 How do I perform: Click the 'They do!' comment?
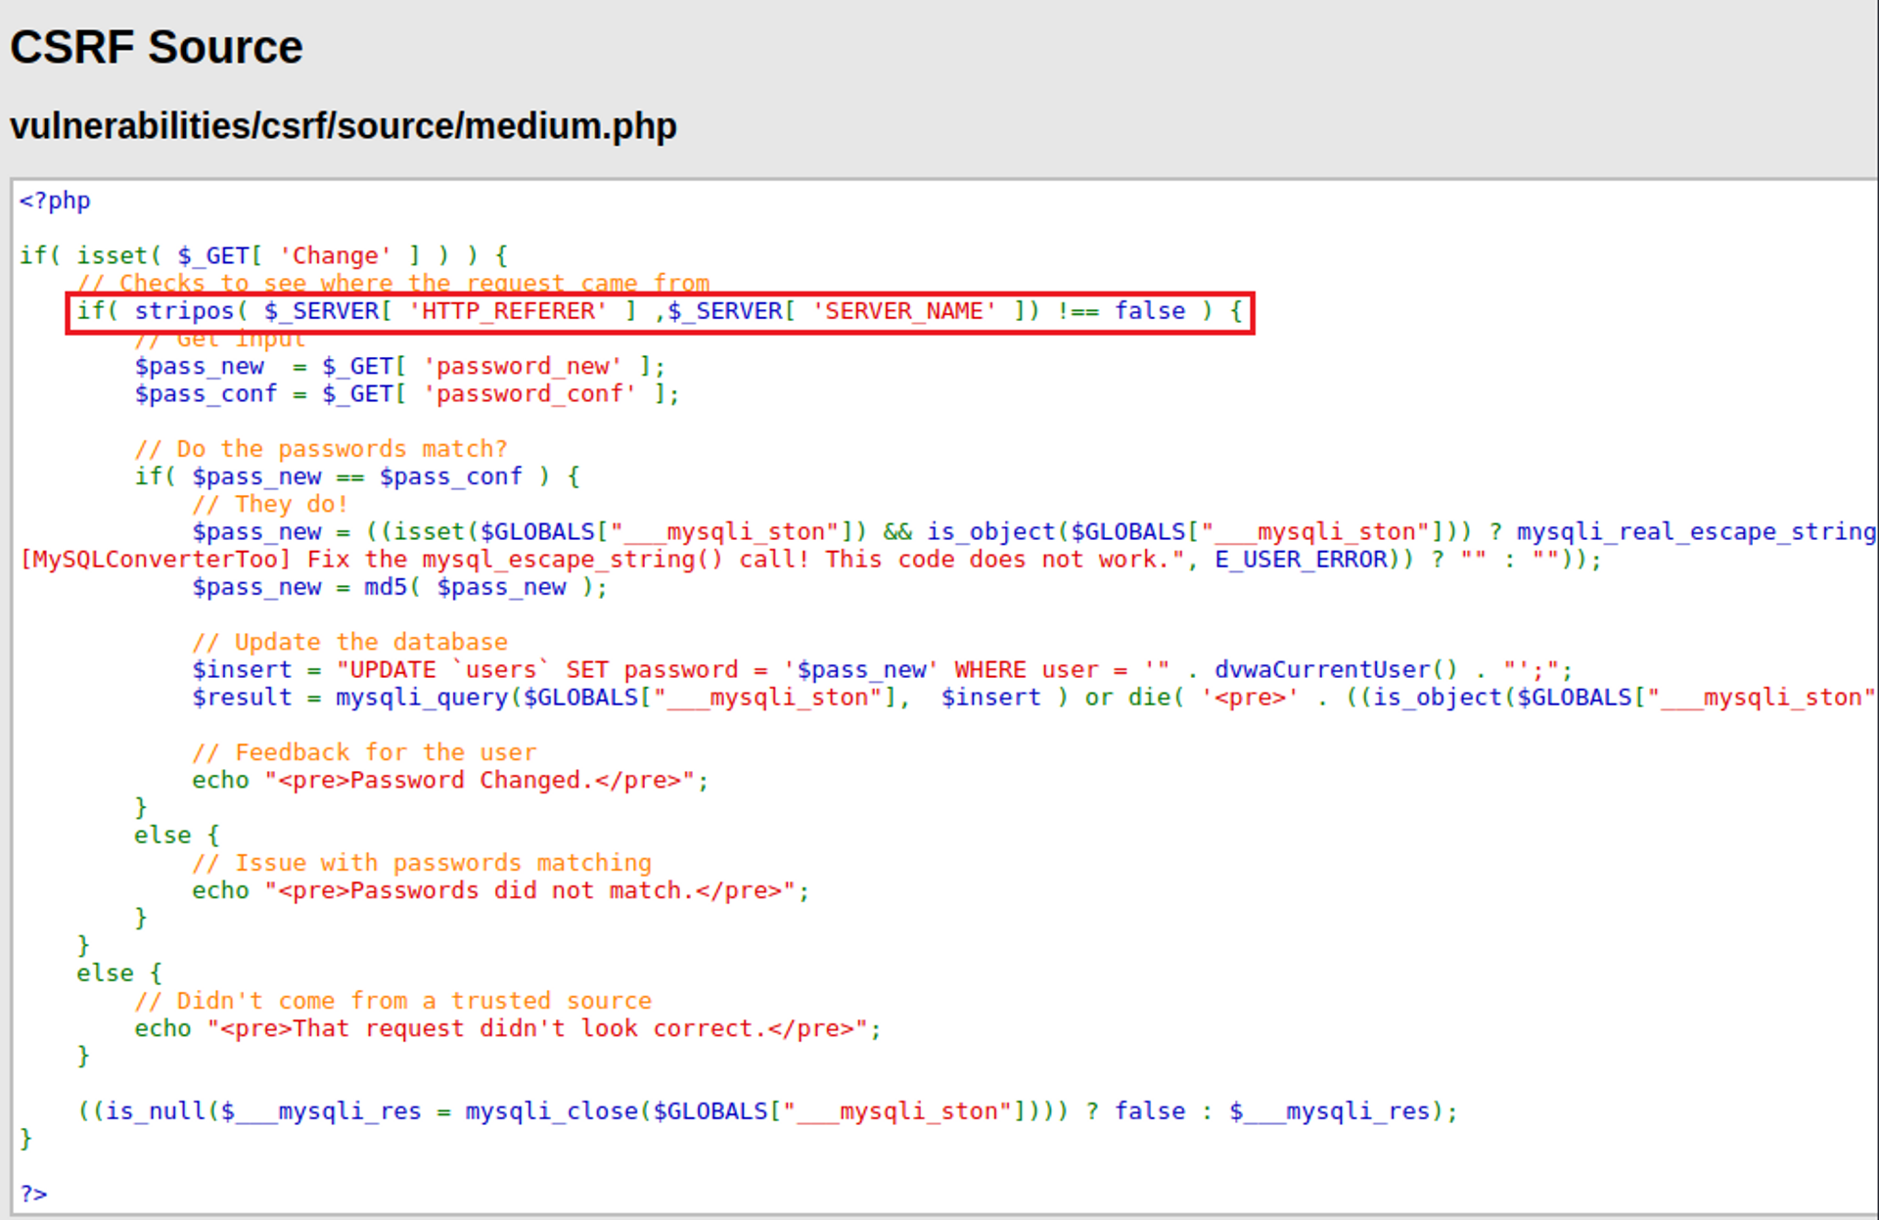point(270,504)
